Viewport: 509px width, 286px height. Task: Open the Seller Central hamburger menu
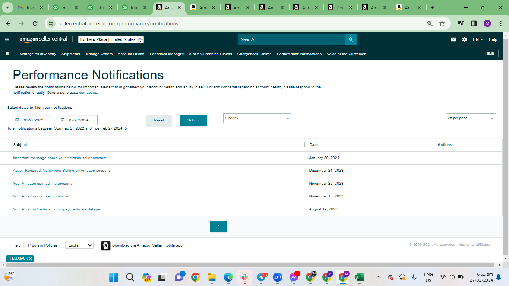(x=7, y=39)
